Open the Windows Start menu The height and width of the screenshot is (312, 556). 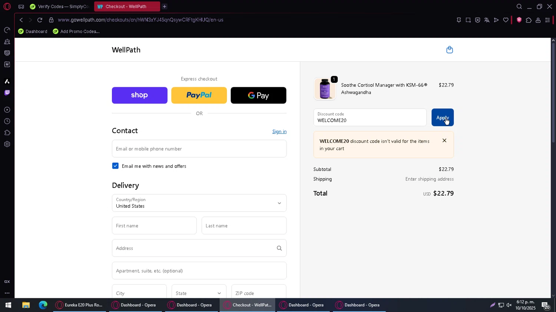click(x=8, y=305)
